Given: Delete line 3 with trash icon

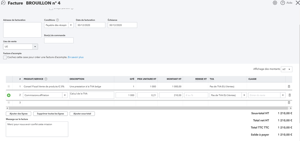Looking at the screenshot, I should coord(289,103).
